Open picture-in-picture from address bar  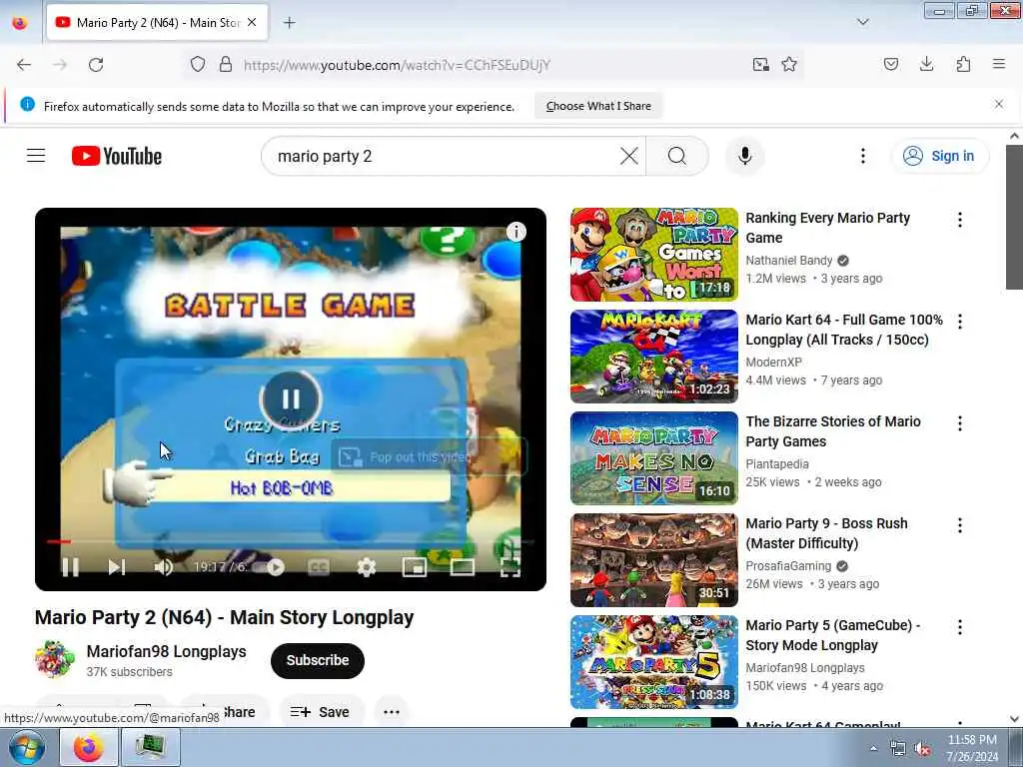tap(760, 65)
